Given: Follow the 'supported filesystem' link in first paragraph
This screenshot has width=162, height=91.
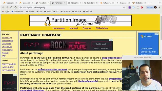Looking at the screenshot, I should pyautogui.click(x=112, y=58).
